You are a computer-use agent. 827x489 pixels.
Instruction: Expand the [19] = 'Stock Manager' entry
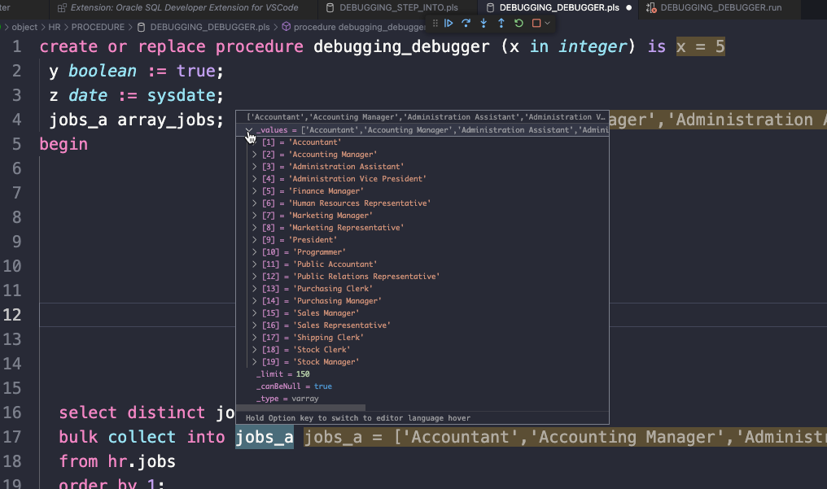click(255, 362)
